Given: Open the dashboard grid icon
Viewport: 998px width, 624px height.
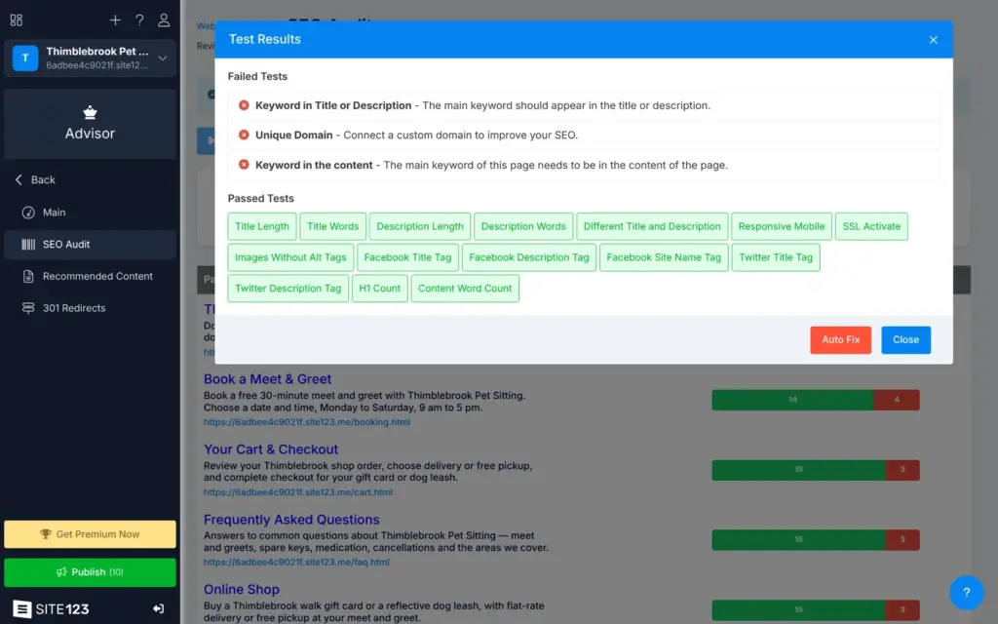Looking at the screenshot, I should (x=17, y=20).
